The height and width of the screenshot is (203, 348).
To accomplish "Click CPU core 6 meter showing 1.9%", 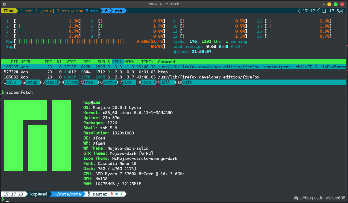I will click(x=128, y=26).
